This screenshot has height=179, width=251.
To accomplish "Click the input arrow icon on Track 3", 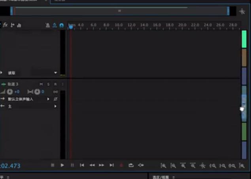I will click(2, 99).
